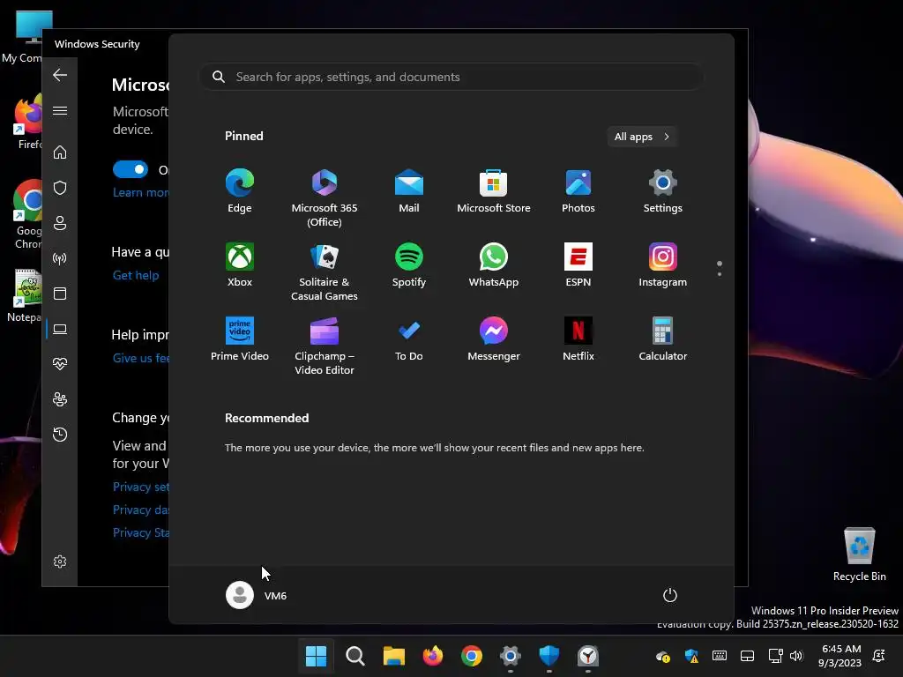Launch the Xbox app
Viewport: 903px width, 677px height.
click(x=240, y=264)
